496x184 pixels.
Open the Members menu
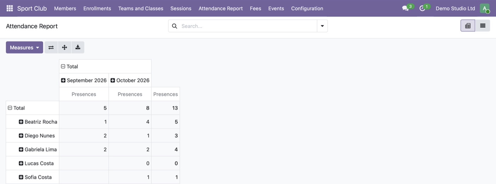[x=65, y=8]
